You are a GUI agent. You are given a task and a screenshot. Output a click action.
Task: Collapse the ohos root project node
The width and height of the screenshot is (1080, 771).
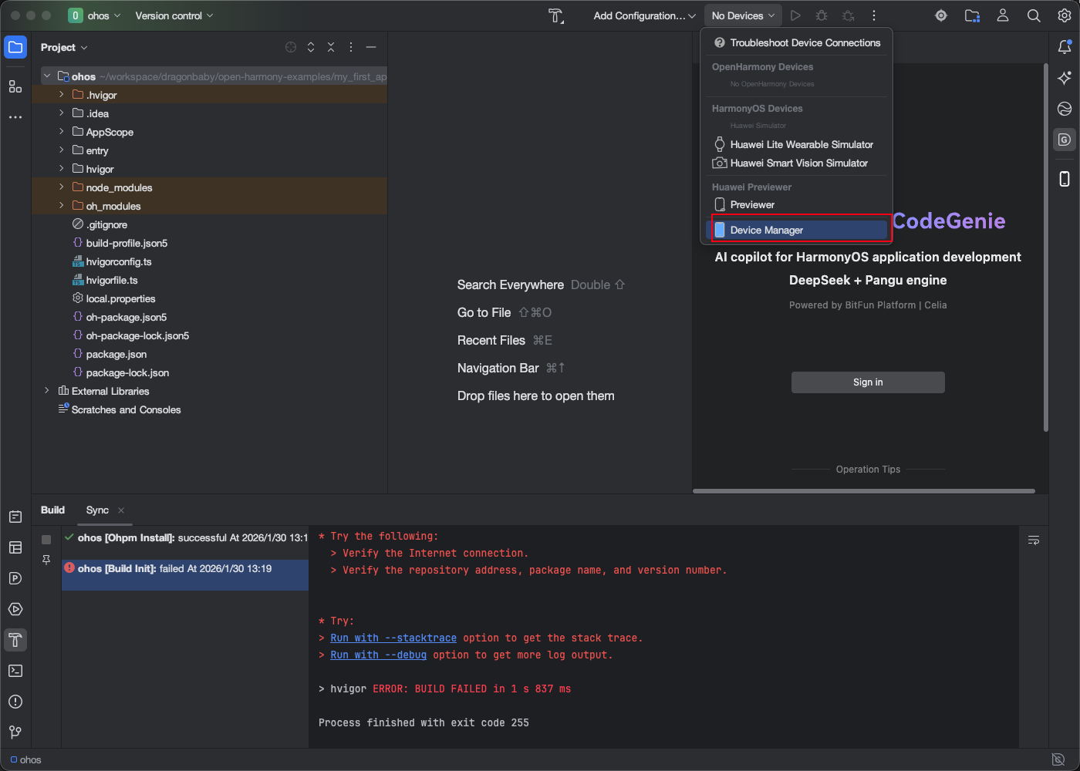click(x=47, y=76)
